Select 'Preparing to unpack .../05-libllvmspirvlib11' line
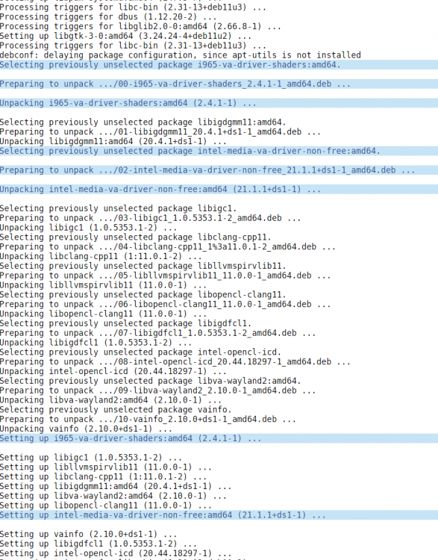The image size is (438, 560). pos(166,276)
